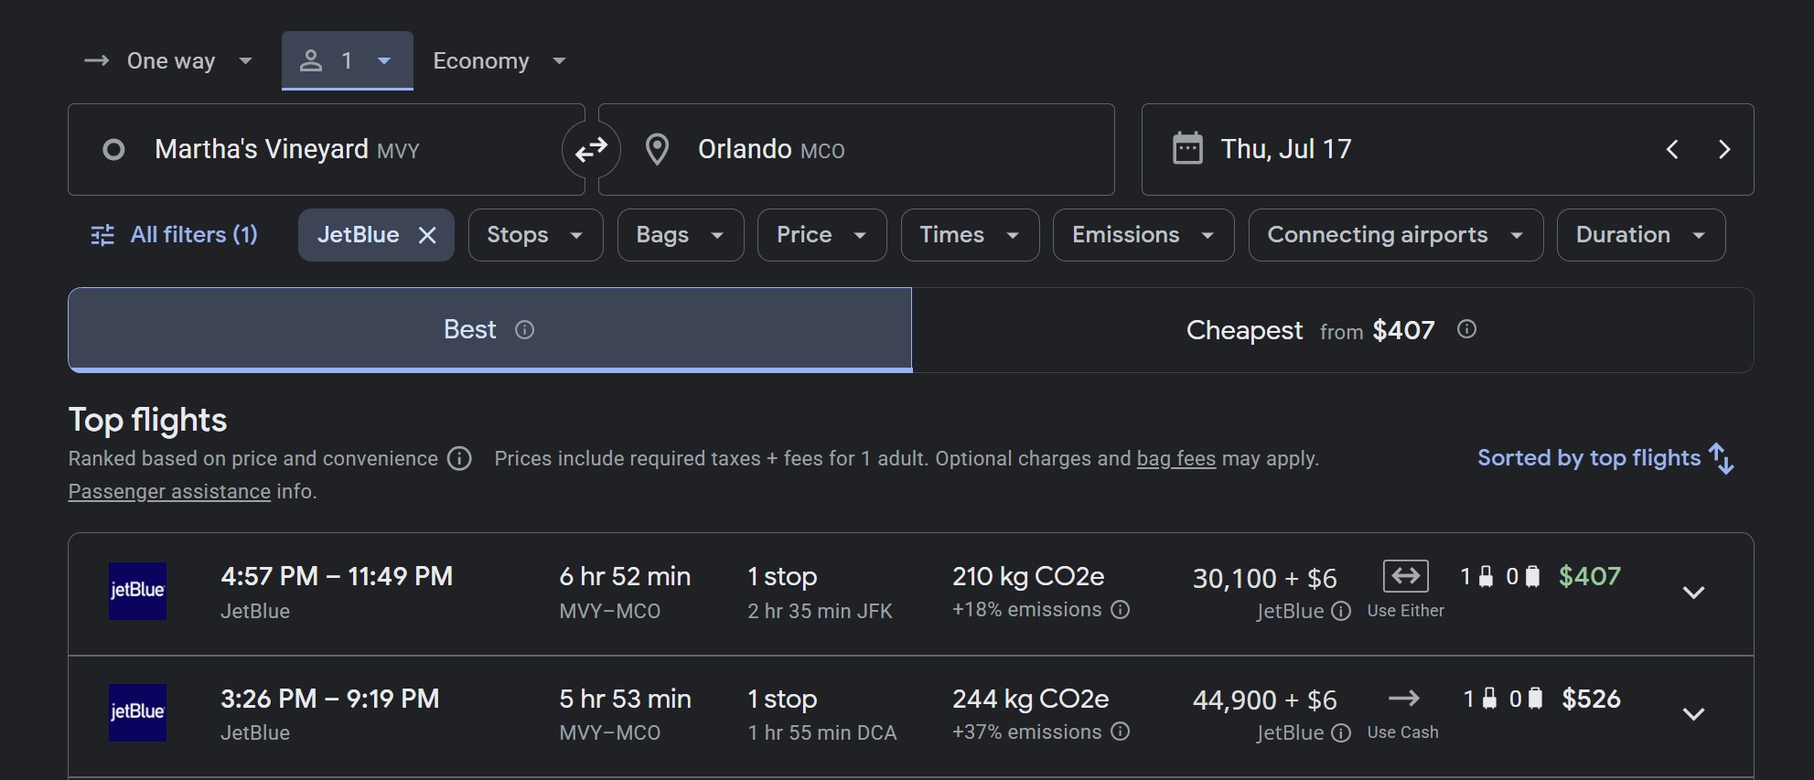
Task: Show JetBlue points info for 44,900 fare
Action: (x=1341, y=733)
